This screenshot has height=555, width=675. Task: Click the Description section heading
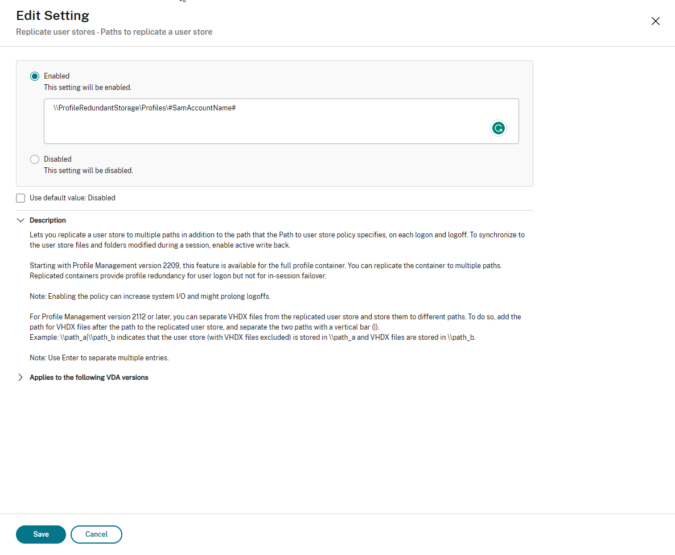click(x=48, y=220)
